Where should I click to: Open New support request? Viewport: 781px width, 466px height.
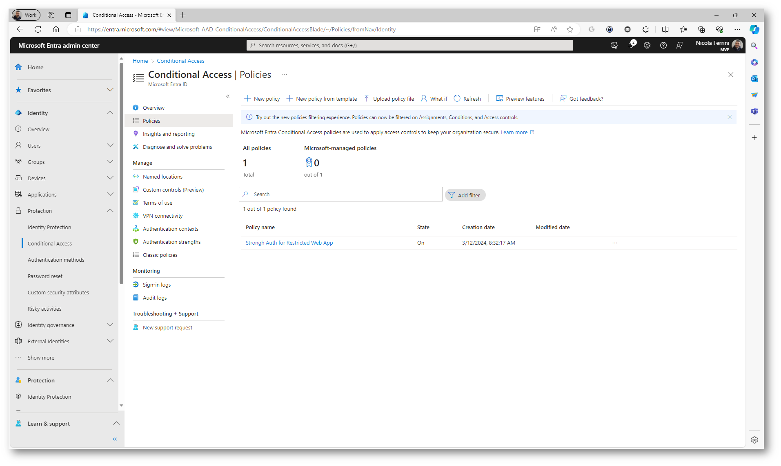pyautogui.click(x=167, y=328)
